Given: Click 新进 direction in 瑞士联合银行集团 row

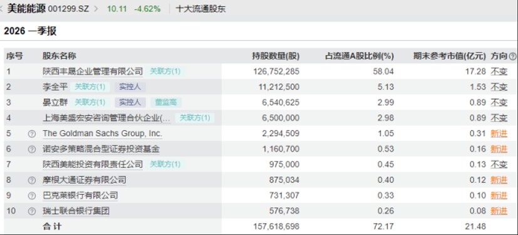Looking at the screenshot, I should point(499,211).
